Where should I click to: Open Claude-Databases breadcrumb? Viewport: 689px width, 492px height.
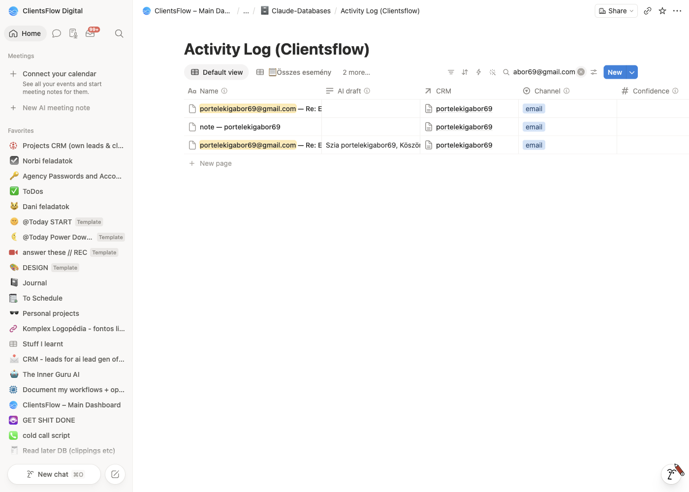(x=296, y=11)
